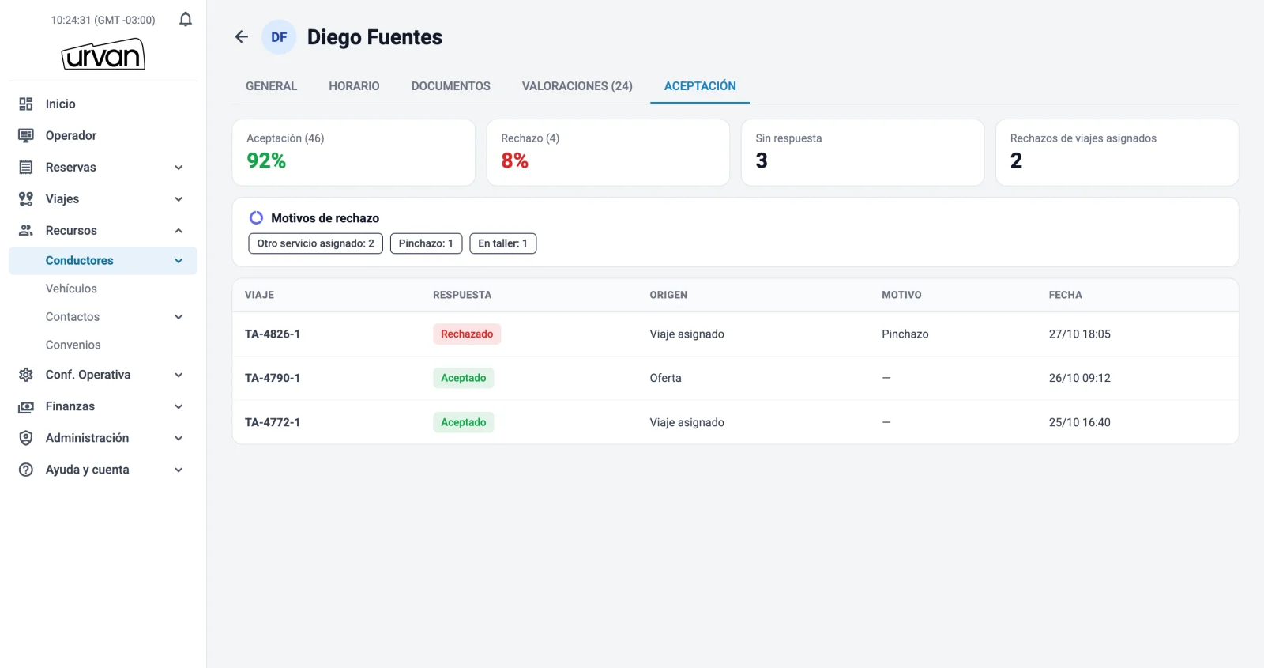The width and height of the screenshot is (1264, 668).
Task: Expand the Ayuda y cuenta chevron
Action: coord(179,470)
